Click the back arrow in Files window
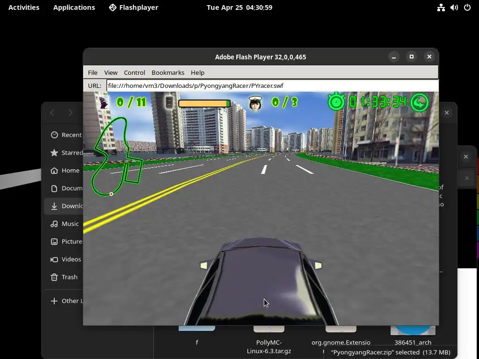479x359 pixels. pyautogui.click(x=52, y=113)
